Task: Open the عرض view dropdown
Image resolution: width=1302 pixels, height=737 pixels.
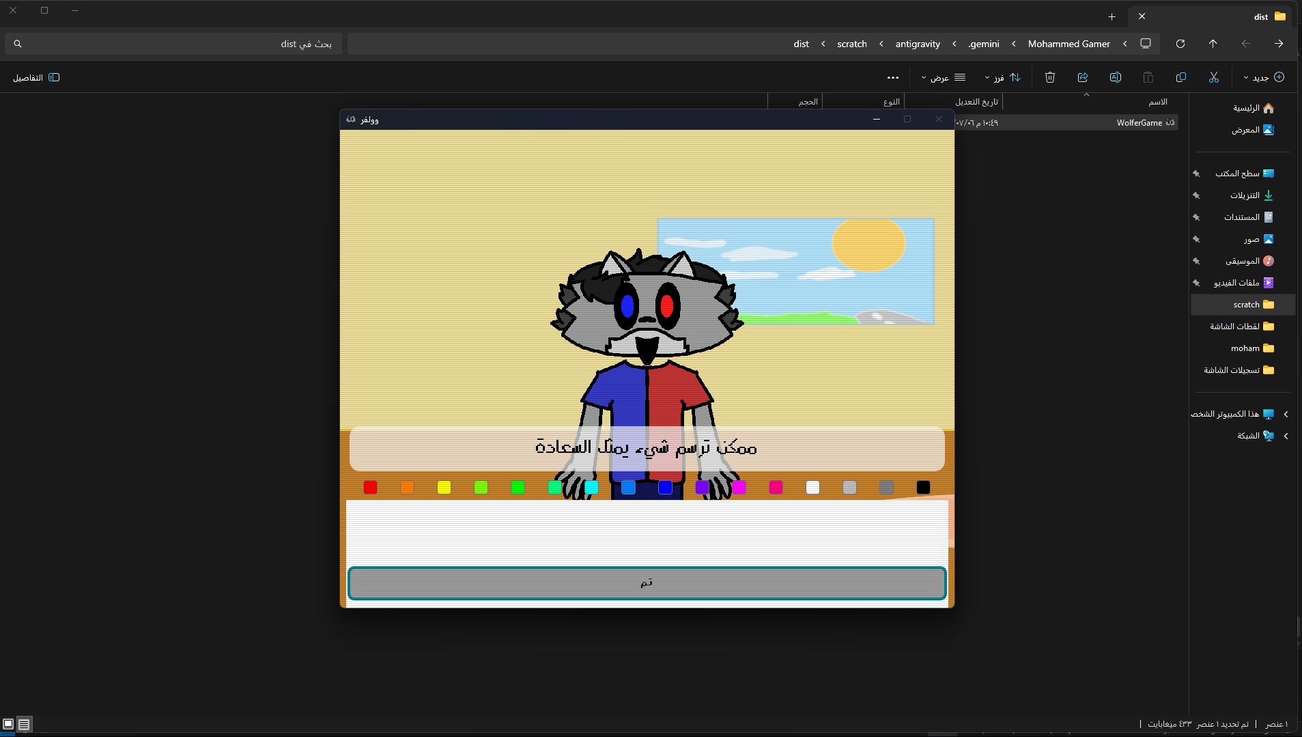Action: (943, 77)
